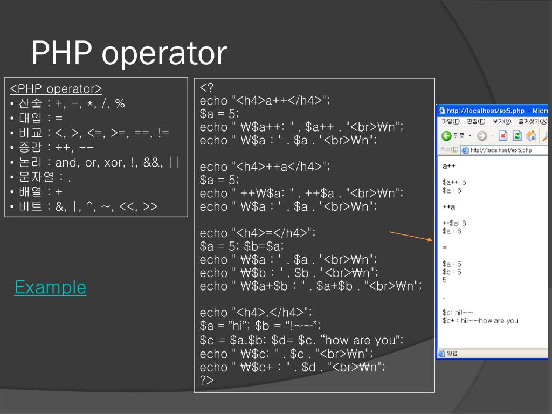Click the 'PHP operator' slide title
This screenshot has height=414, width=552.
[x=129, y=53]
